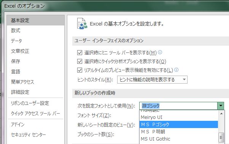Open the セキュリティ センター category
The height and width of the screenshot is (144, 229).
click(36, 135)
